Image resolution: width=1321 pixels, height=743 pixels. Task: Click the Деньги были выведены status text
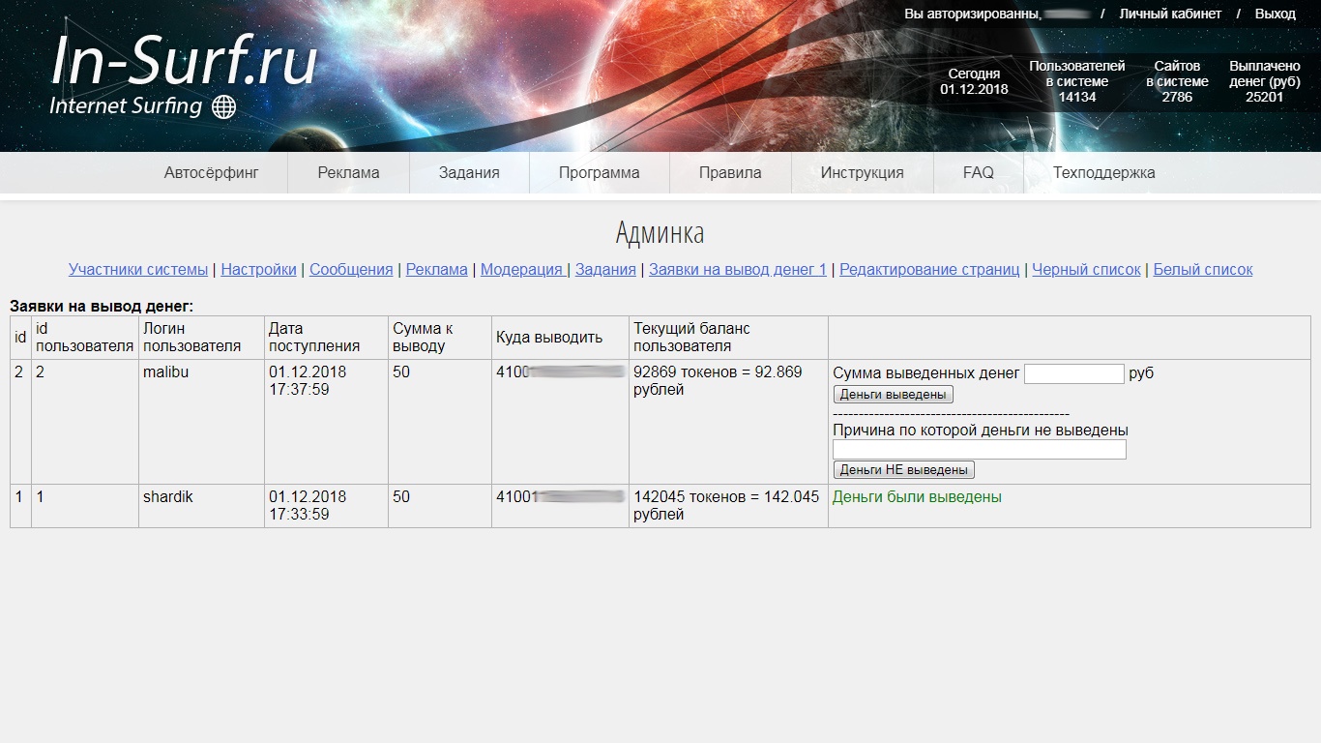point(917,497)
